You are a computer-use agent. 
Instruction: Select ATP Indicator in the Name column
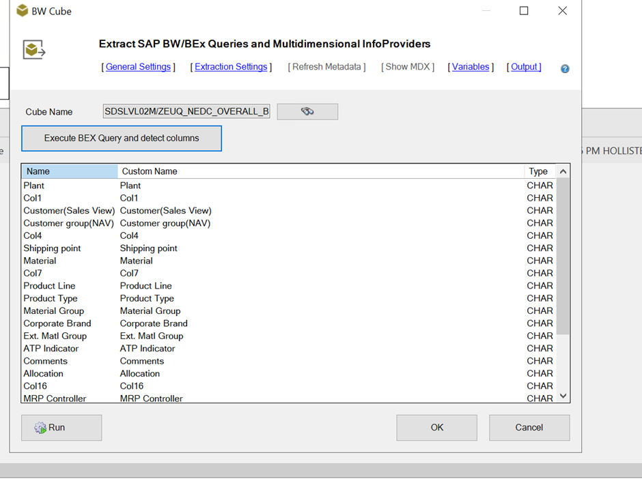click(51, 349)
